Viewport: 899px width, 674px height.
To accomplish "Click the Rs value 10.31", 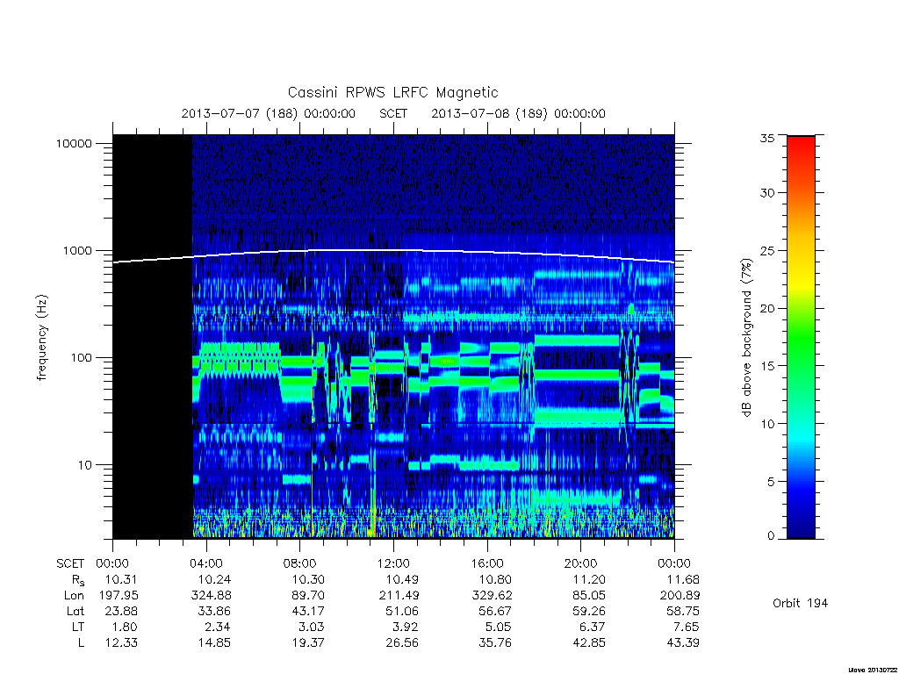I will point(121,580).
